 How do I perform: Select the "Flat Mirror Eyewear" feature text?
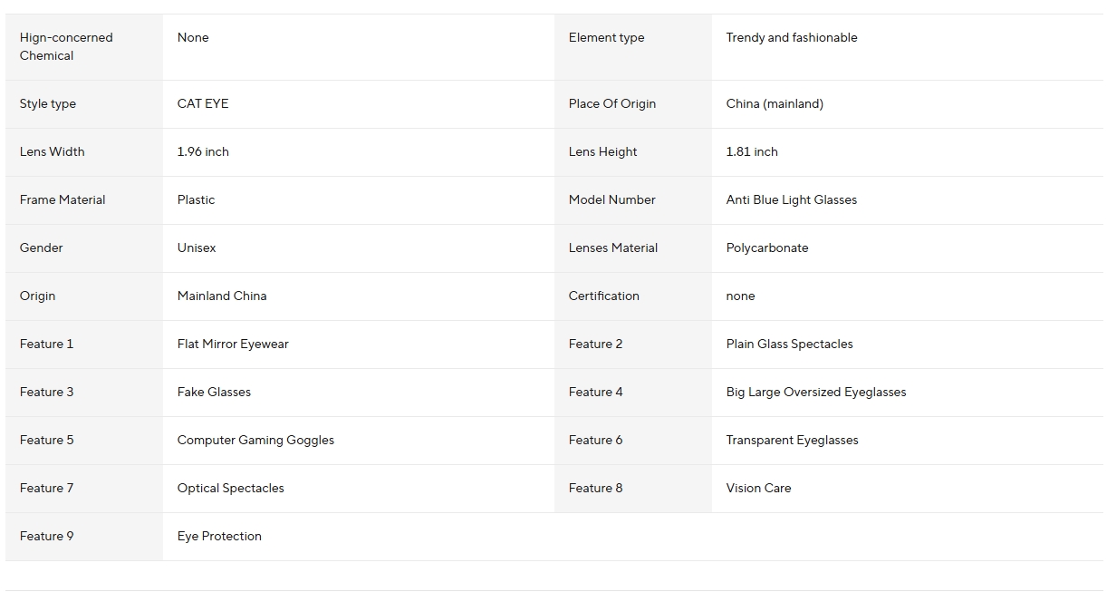point(233,345)
